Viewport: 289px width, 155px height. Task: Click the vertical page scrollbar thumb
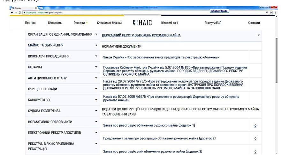(276, 60)
